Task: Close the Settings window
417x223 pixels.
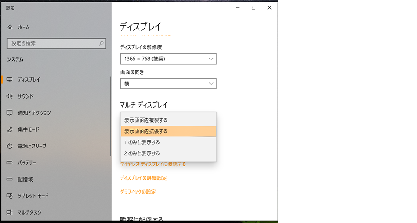Action: point(269,8)
